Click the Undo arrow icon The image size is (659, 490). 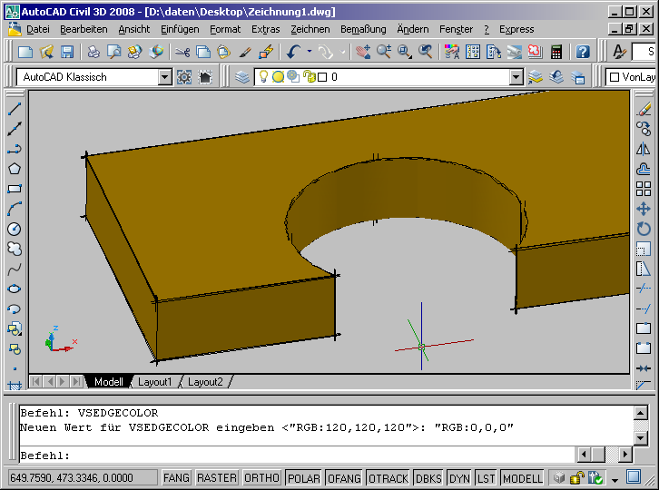293,53
